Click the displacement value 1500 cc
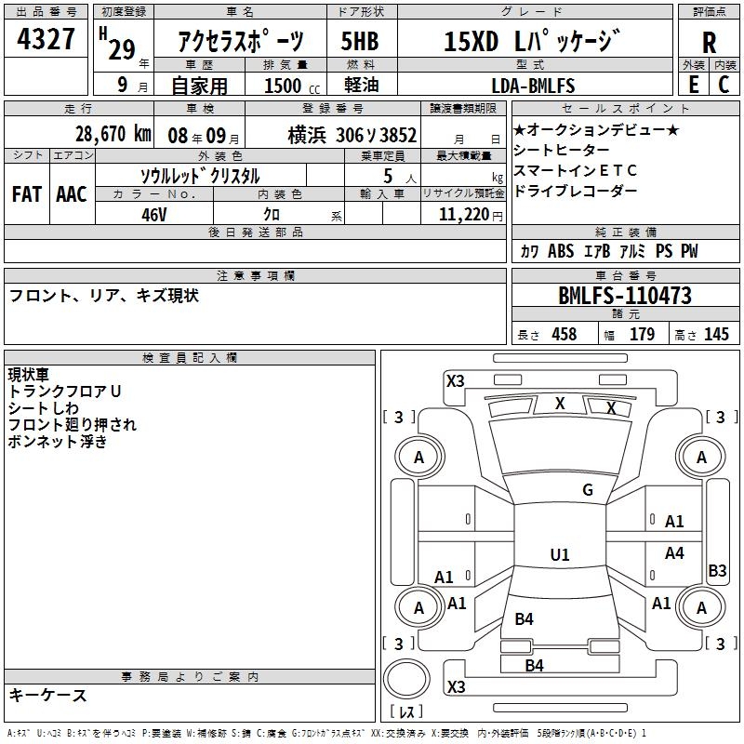Viewport: 744px width, 744px height. 292,86
